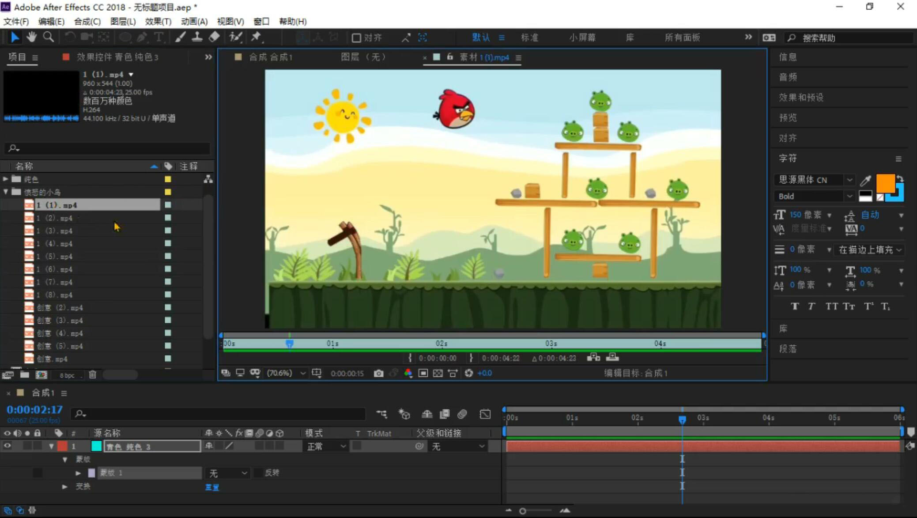The image size is (917, 518).
Task: Click the show channel RGB icon
Action: [x=408, y=373]
